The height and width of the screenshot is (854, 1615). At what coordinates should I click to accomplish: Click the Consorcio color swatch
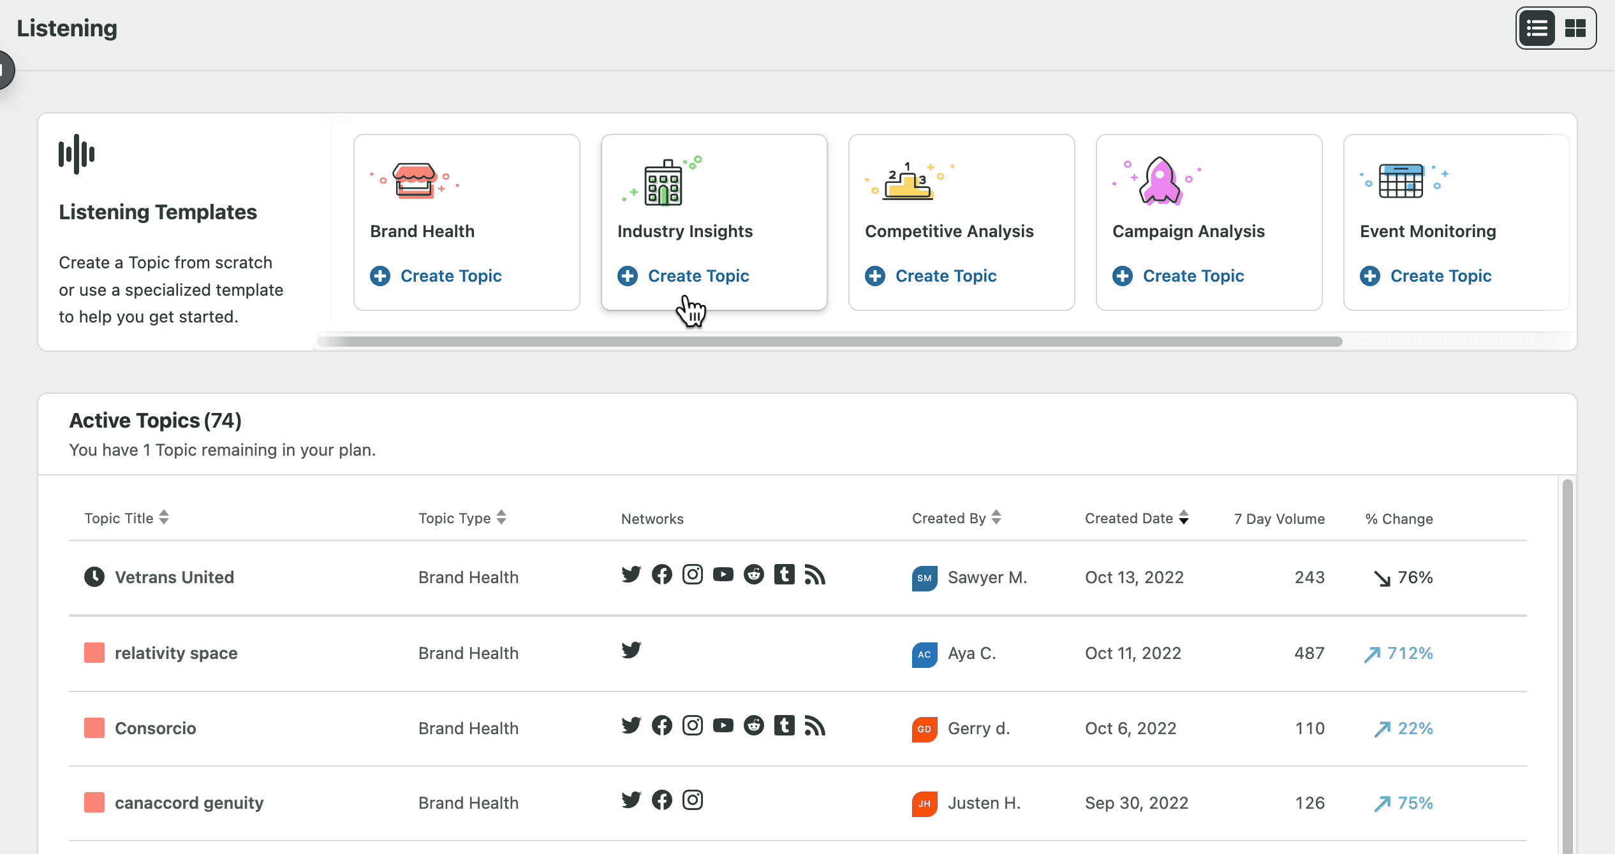click(94, 728)
